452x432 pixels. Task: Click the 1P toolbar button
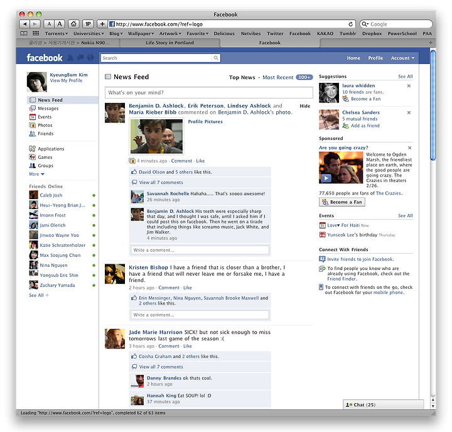(x=89, y=24)
